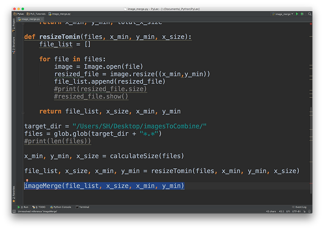Viewport: 324px width, 230px height.
Task: Click the intention bulb above imageMerge
Action: point(27,180)
